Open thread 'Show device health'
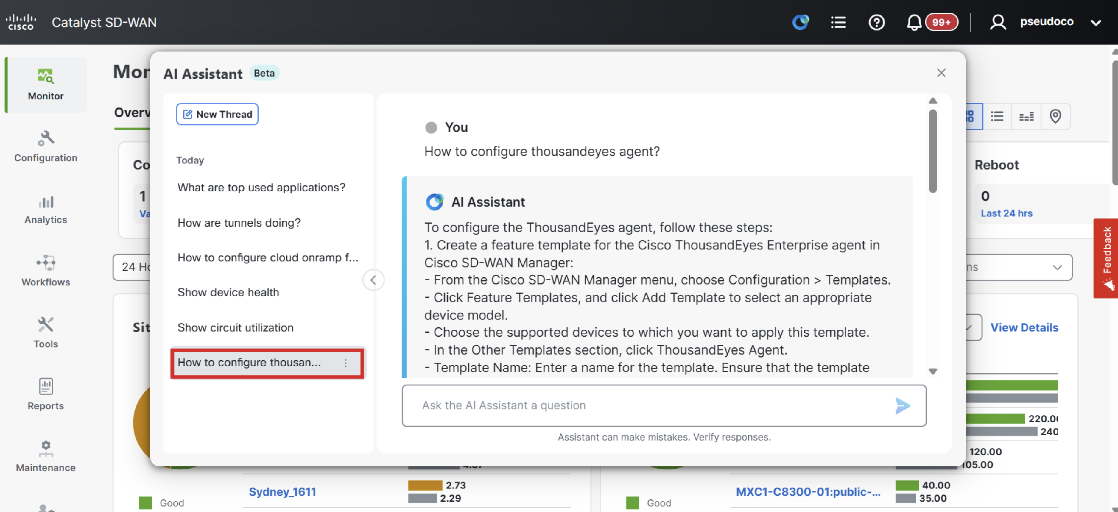1118x512 pixels. (x=228, y=292)
